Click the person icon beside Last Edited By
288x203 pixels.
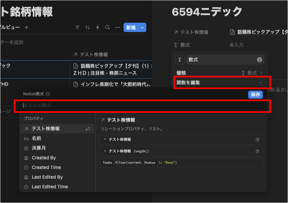(x=26, y=177)
